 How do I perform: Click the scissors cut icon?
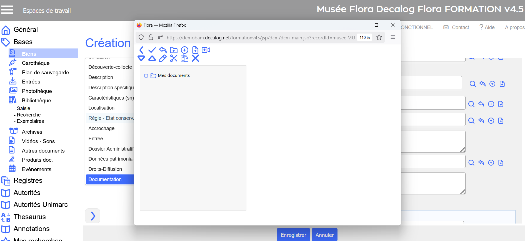[x=174, y=59]
